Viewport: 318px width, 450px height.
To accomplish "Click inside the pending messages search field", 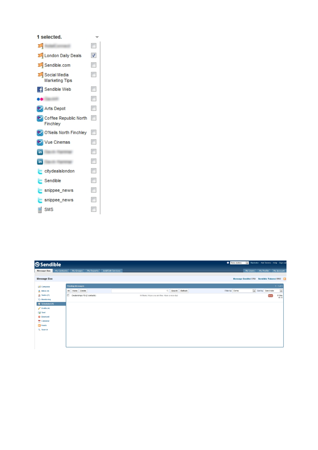I will pyautogui.click(x=140, y=291).
